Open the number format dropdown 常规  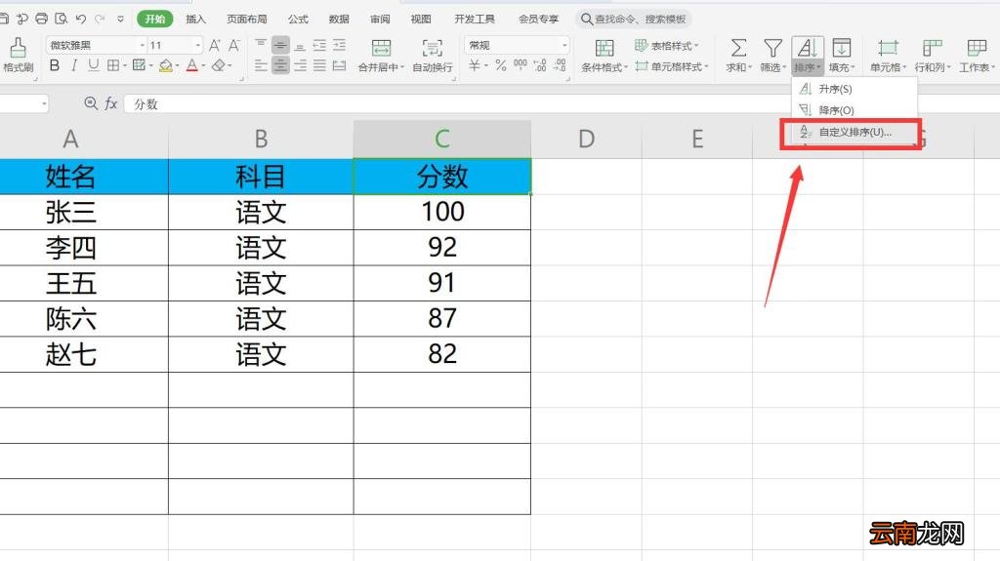coord(564,45)
